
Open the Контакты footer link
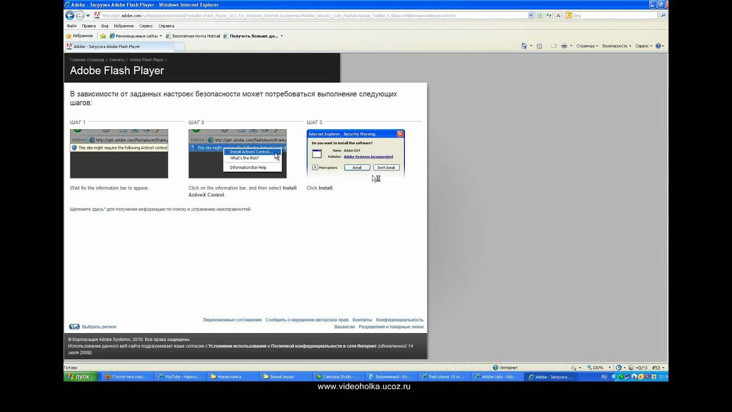362,320
